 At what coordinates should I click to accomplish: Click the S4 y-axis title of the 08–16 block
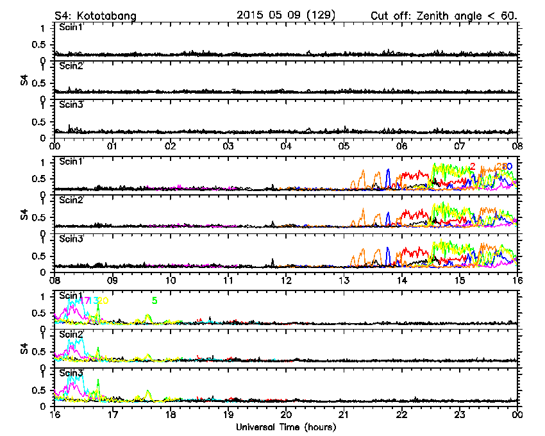(24, 215)
